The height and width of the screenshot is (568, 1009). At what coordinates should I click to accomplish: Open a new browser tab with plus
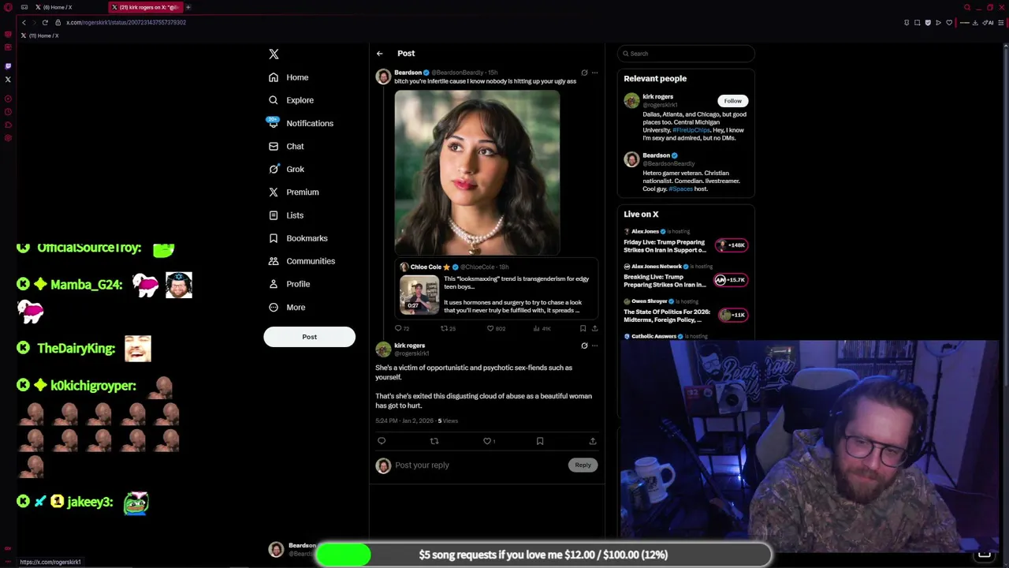(188, 7)
